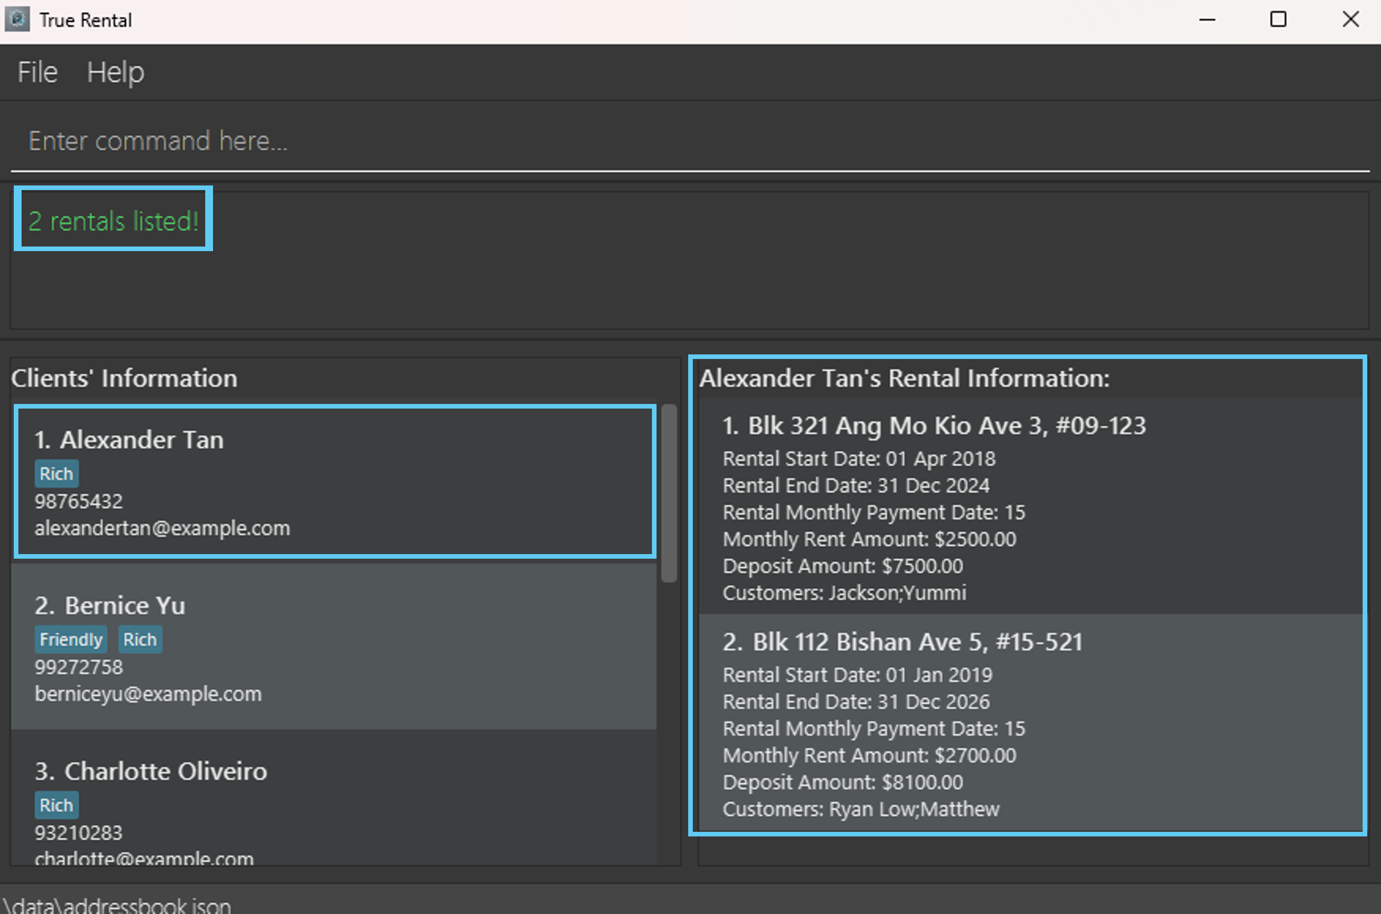
Task: Open the Help menu
Action: coord(115,72)
